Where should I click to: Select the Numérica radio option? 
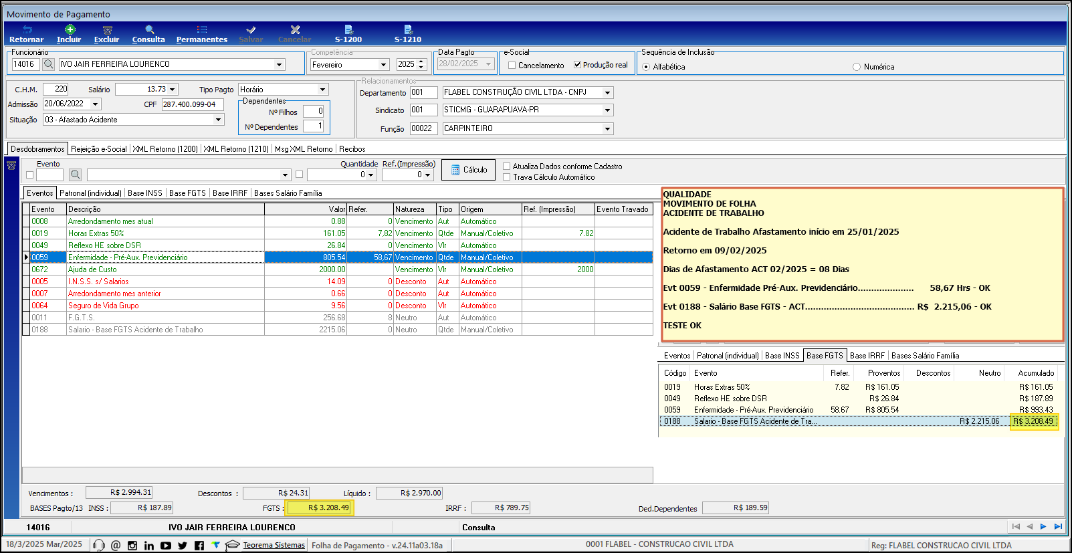click(857, 67)
